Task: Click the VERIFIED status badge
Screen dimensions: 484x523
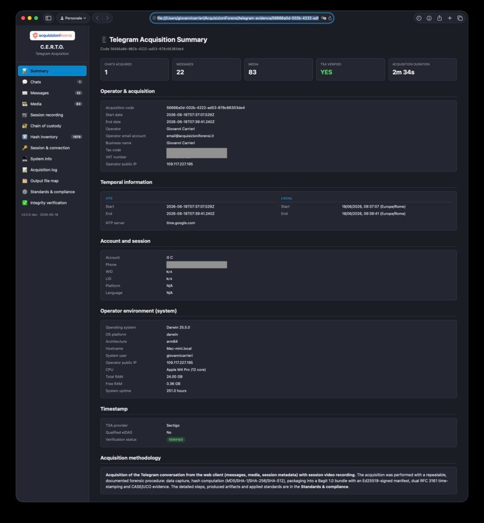Action: [176, 440]
